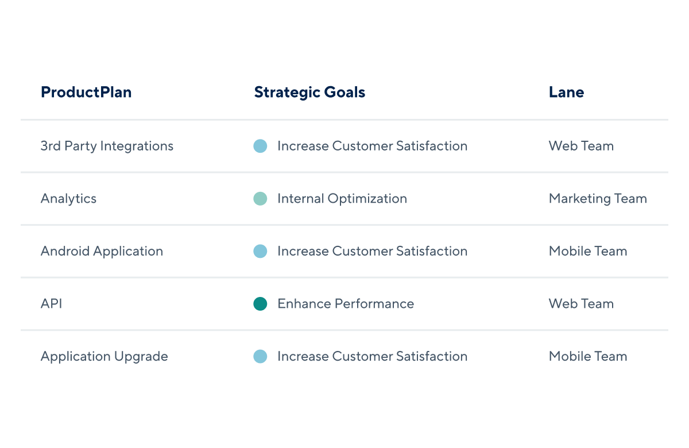The image size is (689, 448).
Task: Click Web Team in 3rd Party Integrations row
Action: [581, 146]
